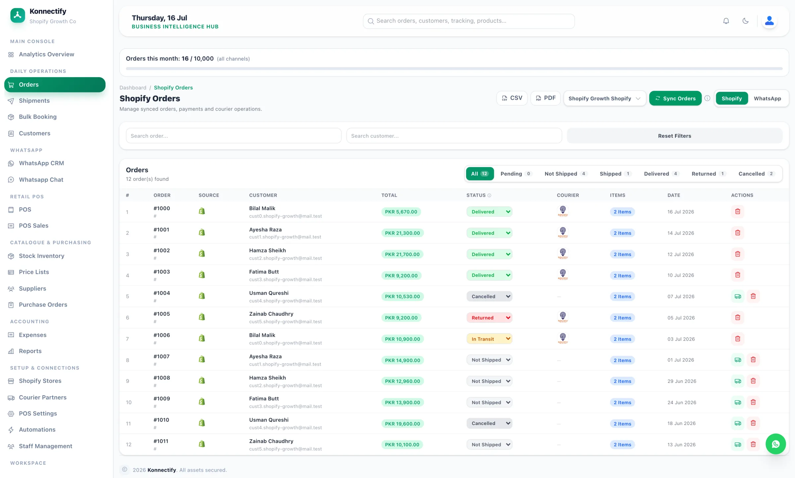Delete order #1011

click(753, 444)
